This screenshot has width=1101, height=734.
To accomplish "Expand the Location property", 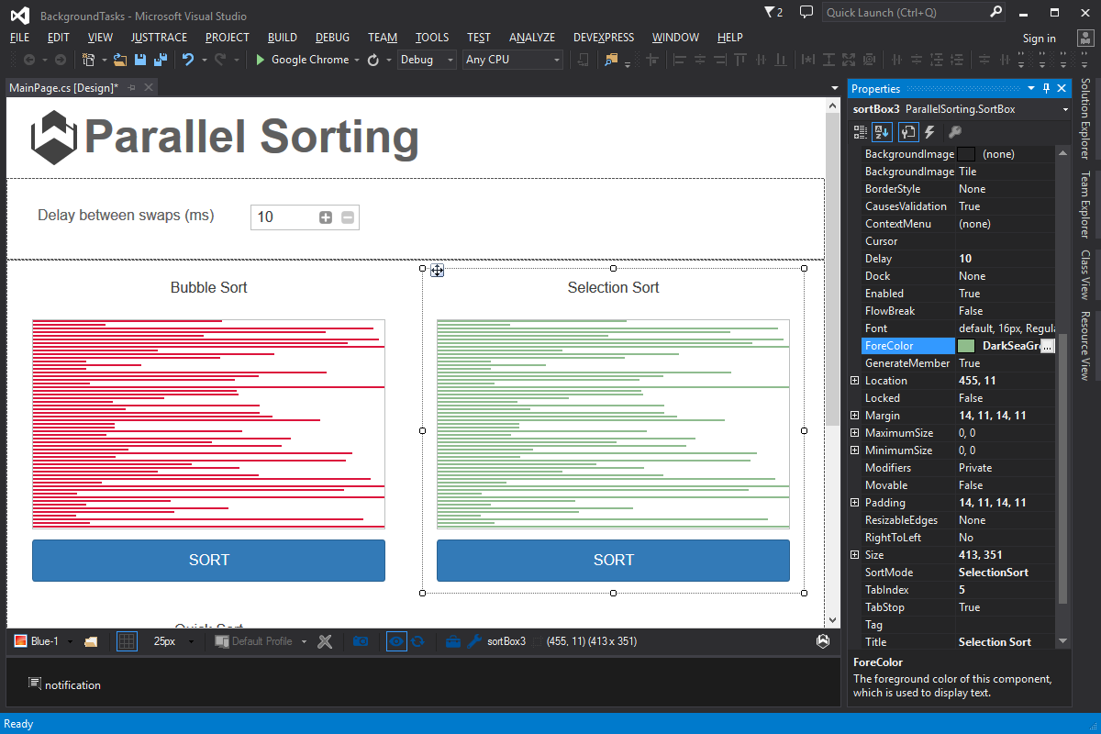I will pos(855,381).
